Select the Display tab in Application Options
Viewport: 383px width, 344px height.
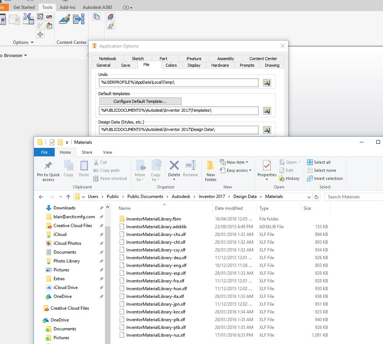coord(194,65)
